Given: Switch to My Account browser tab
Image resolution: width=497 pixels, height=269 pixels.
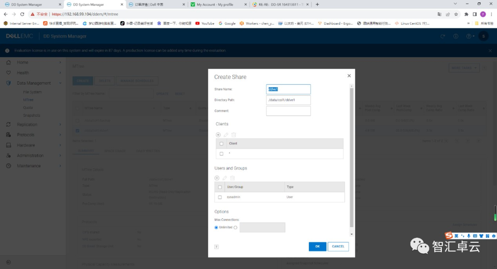Looking at the screenshot, I should 219,5.
